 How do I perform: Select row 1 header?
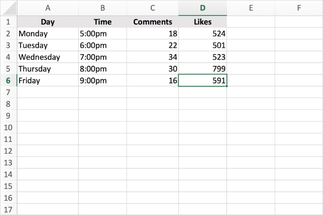pos(8,22)
